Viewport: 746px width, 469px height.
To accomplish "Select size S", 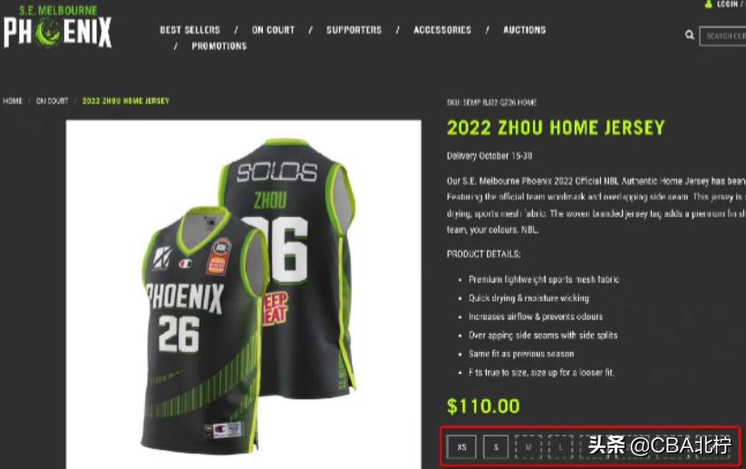I will click(496, 447).
